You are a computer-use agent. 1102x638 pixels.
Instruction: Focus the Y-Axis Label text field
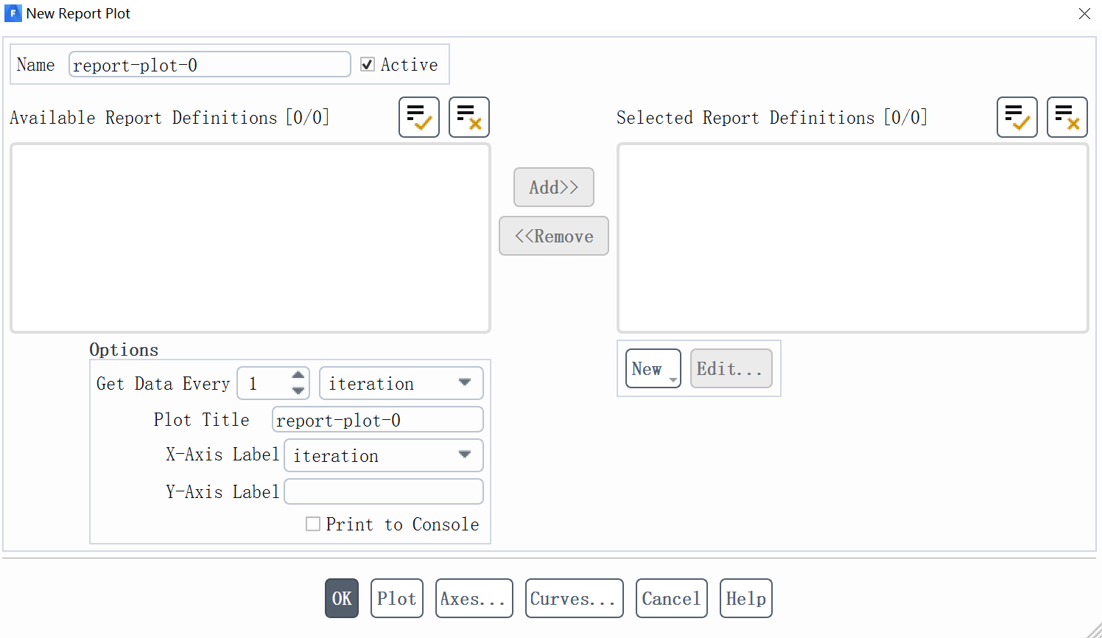pos(383,491)
